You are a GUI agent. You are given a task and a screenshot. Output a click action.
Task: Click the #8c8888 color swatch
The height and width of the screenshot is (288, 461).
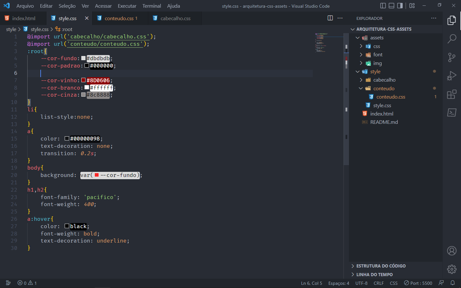pyautogui.click(x=84, y=95)
